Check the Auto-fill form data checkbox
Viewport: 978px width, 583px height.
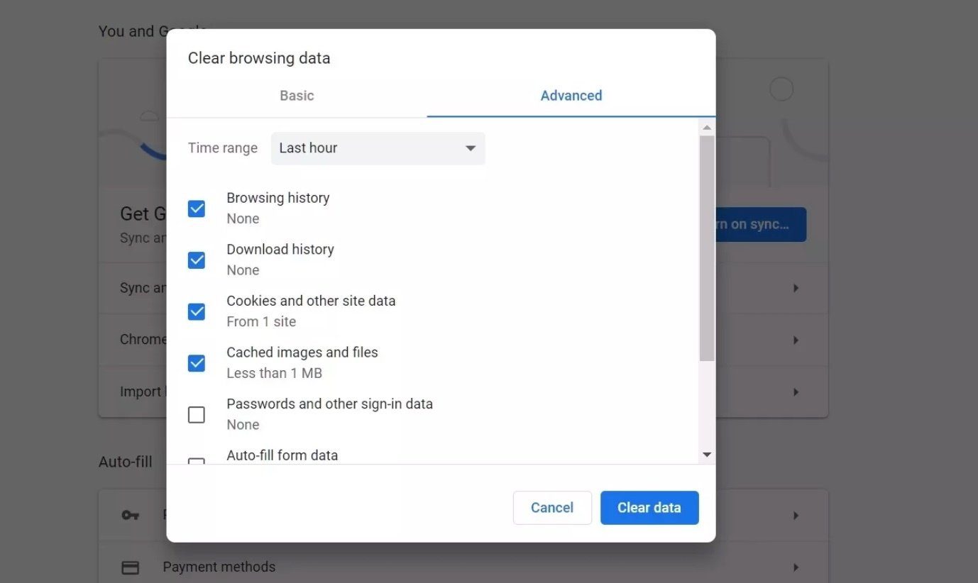click(197, 462)
